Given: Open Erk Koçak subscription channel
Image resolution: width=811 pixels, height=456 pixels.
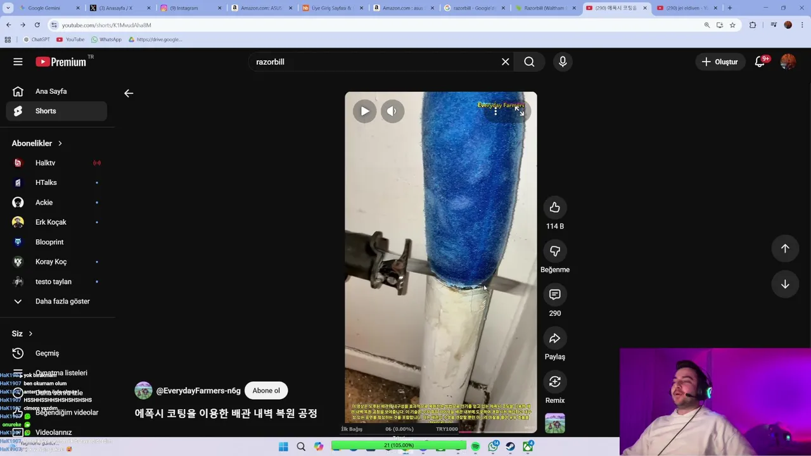Looking at the screenshot, I should click(x=56, y=222).
